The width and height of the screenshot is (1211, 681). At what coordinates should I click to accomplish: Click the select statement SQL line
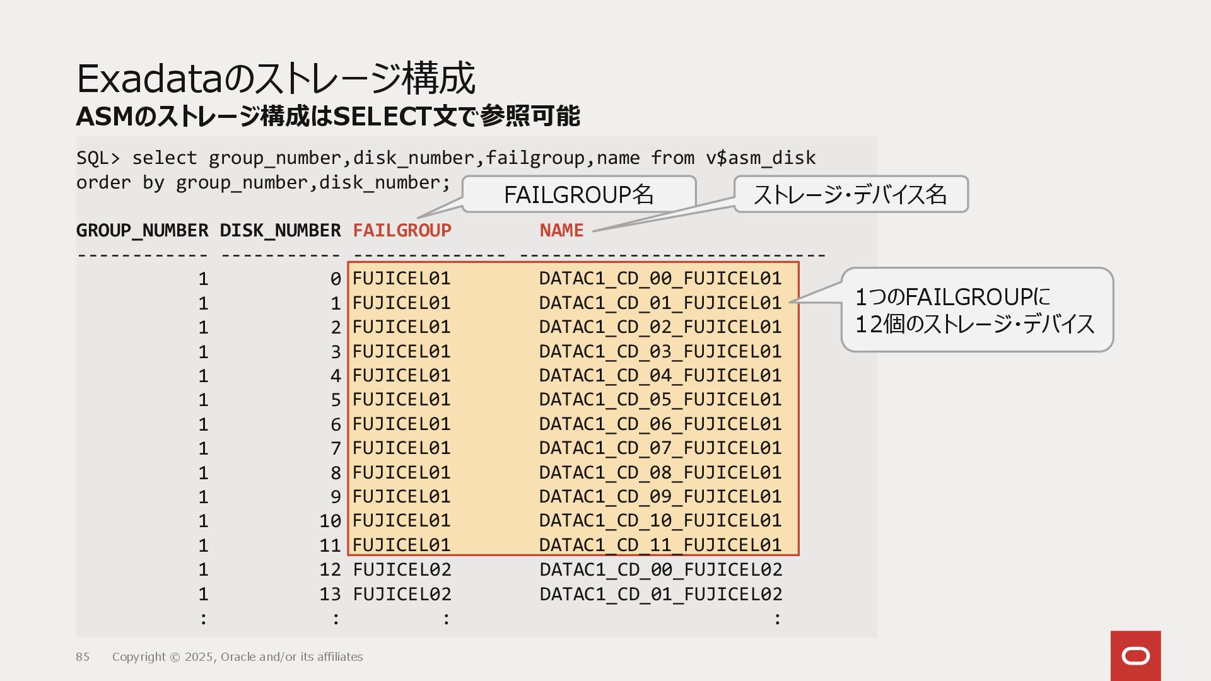point(445,158)
